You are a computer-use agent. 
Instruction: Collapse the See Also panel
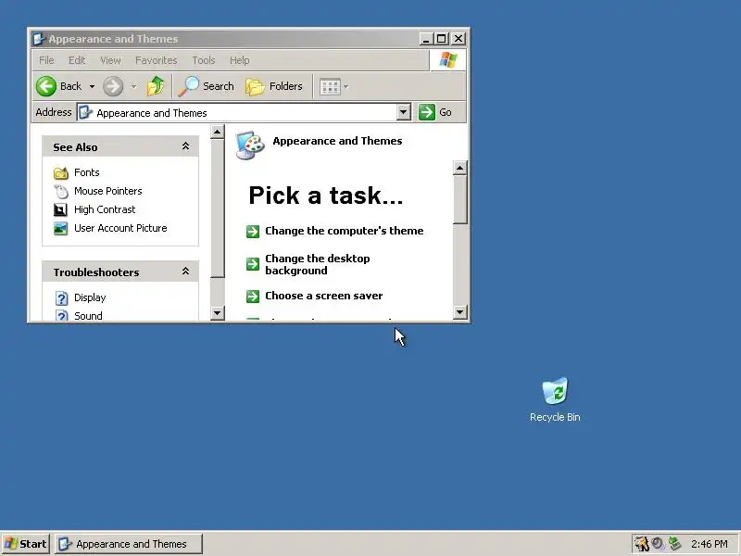coord(186,146)
